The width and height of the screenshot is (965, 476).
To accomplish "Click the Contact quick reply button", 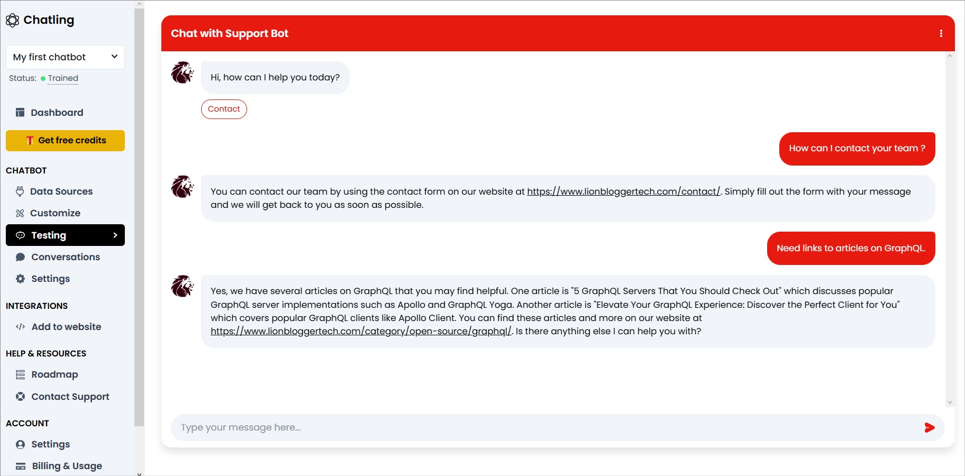I will (x=224, y=109).
